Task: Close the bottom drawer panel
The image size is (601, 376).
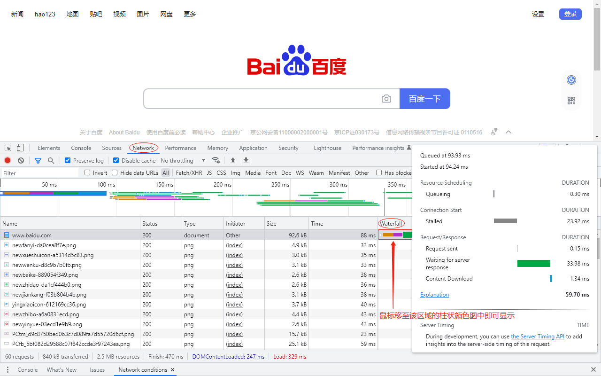Action: point(593,370)
